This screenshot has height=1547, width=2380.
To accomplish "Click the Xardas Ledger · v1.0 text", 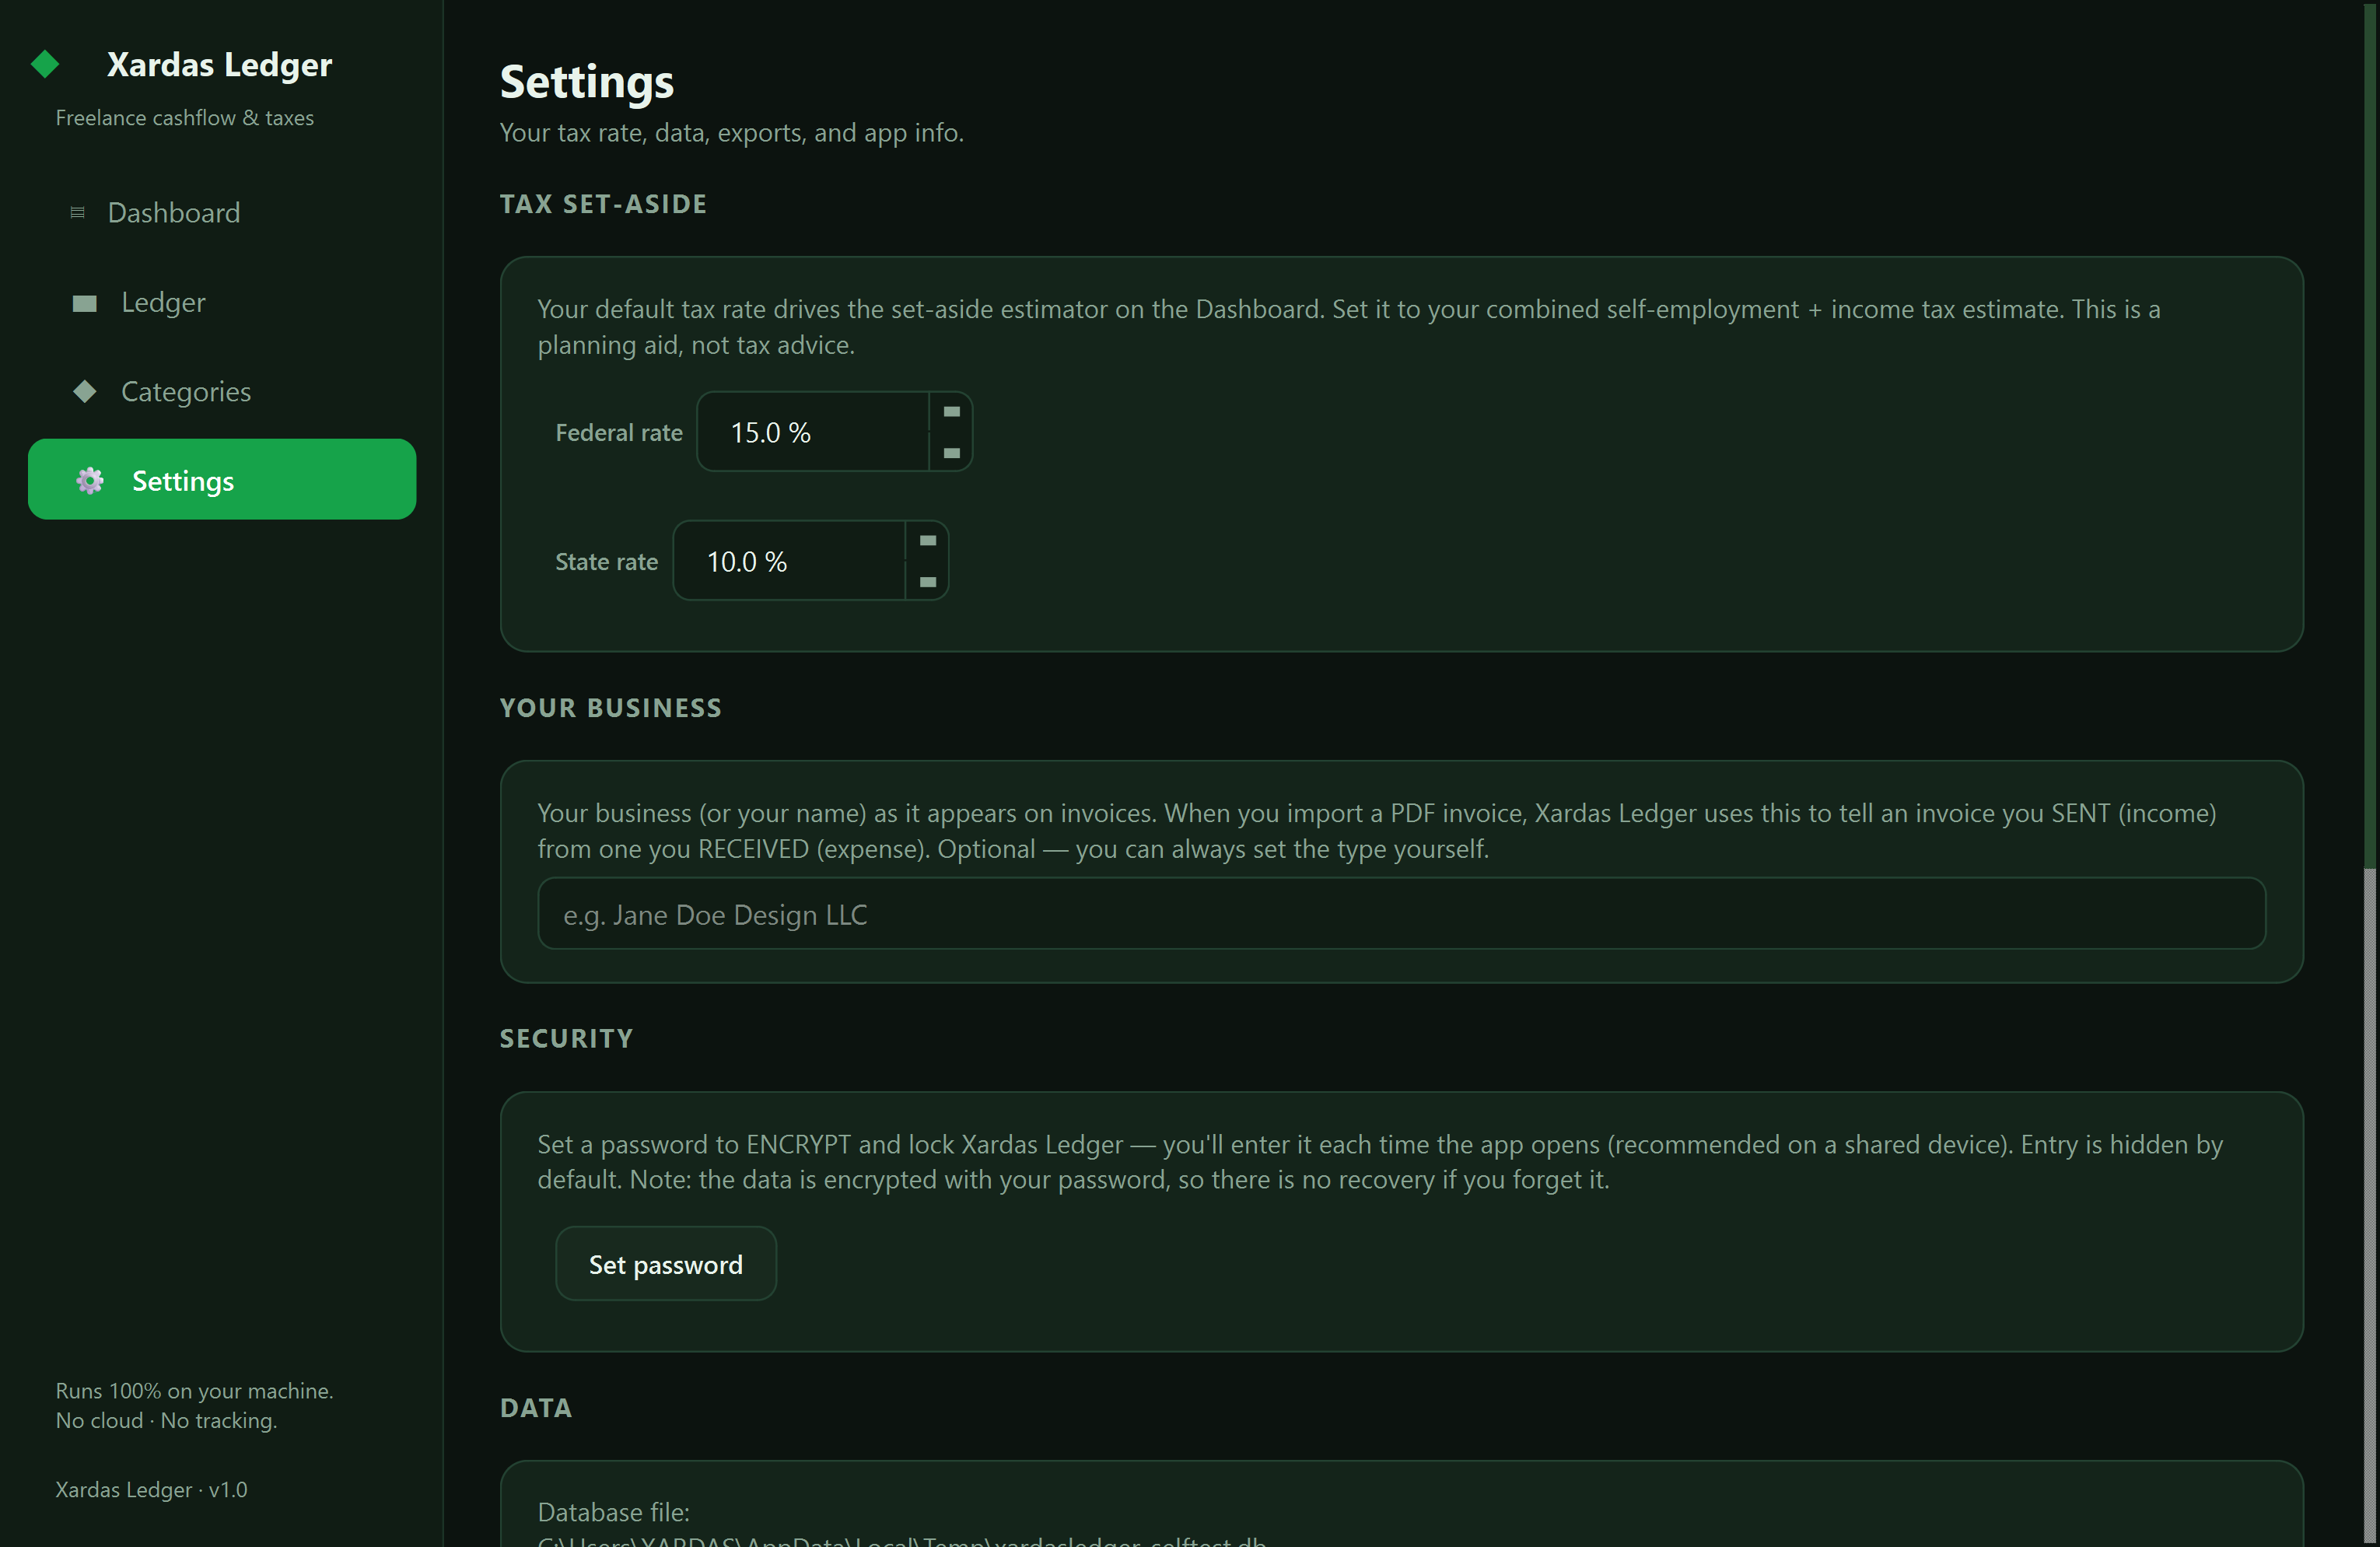I will pyautogui.click(x=151, y=1489).
